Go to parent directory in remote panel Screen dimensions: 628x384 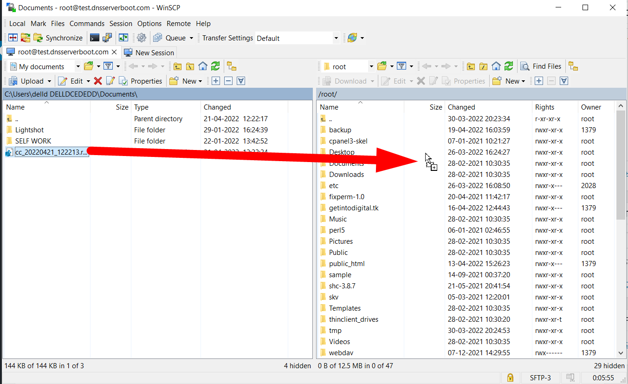click(x=471, y=66)
